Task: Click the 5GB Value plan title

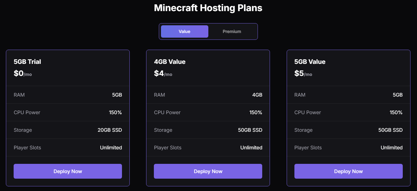Action: point(310,62)
